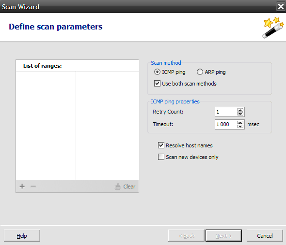Click the ICMP ping properties label
This screenshot has height=245, width=286.
(175, 101)
